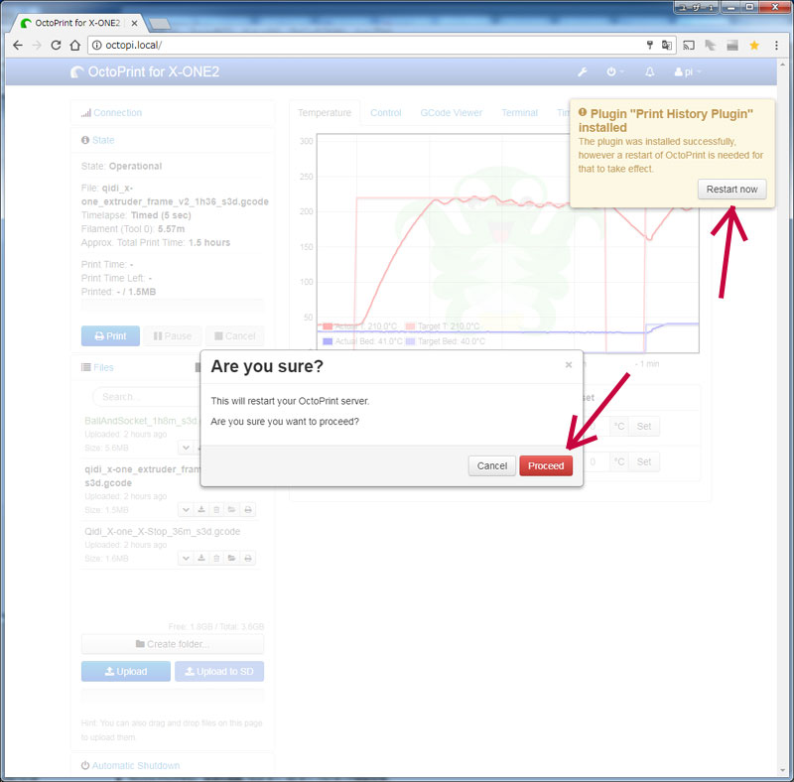Open a new browser tab
The width and height of the screenshot is (794, 782).
(160, 24)
